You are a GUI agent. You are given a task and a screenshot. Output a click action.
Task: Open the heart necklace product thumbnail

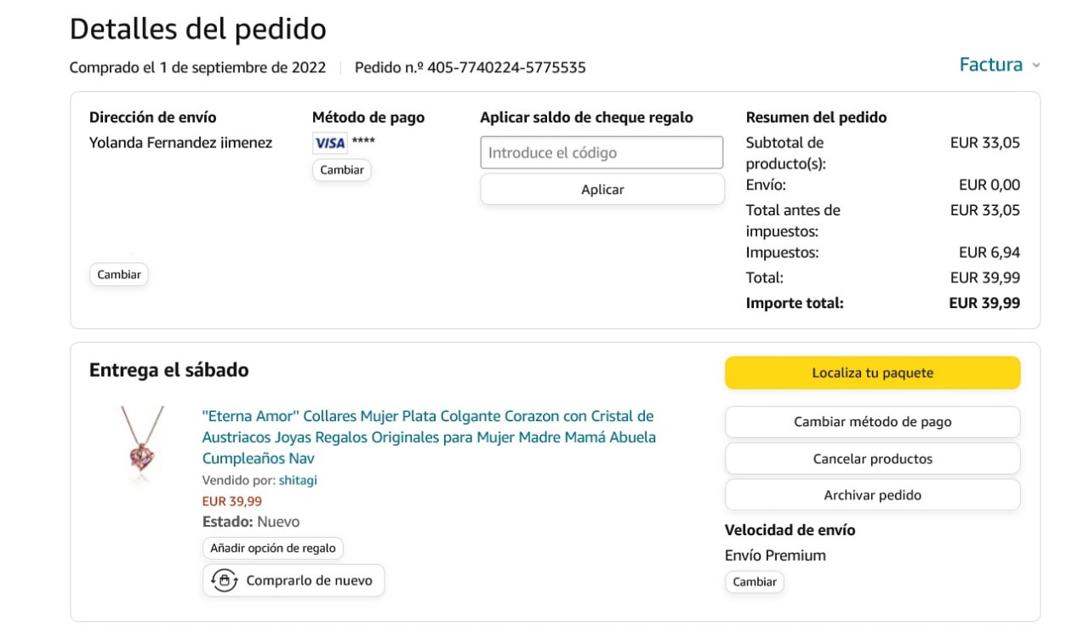tap(141, 443)
